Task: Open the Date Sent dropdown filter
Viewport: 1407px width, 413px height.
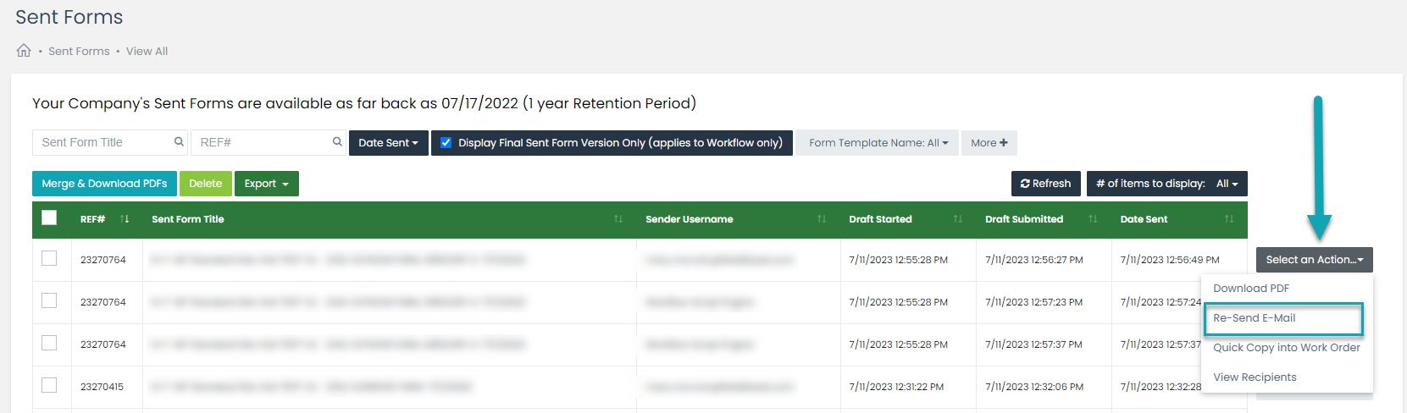Action: 389,143
